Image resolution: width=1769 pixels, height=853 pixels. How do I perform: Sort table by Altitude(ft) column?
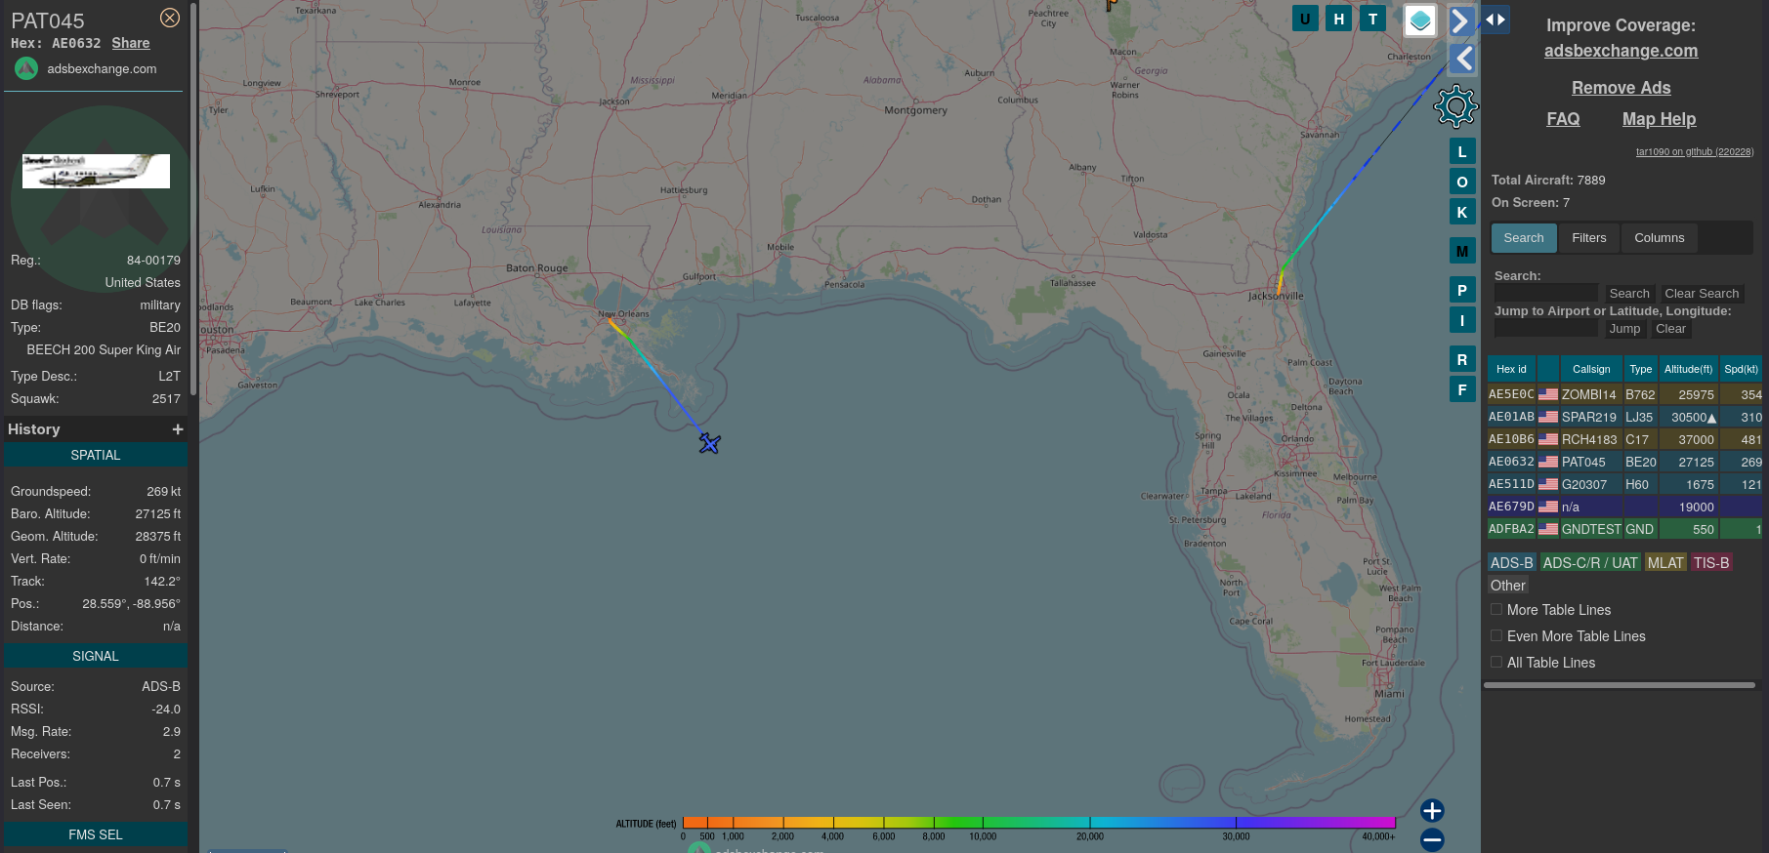[1689, 369]
